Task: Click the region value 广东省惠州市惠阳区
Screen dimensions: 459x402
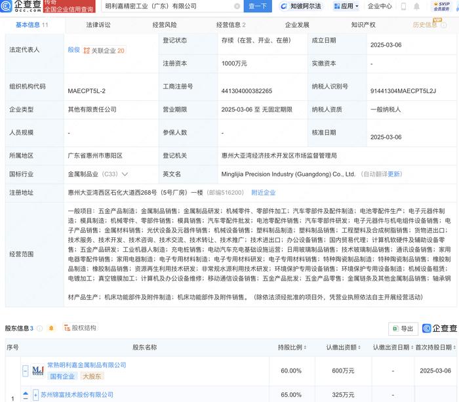Action: (95, 156)
